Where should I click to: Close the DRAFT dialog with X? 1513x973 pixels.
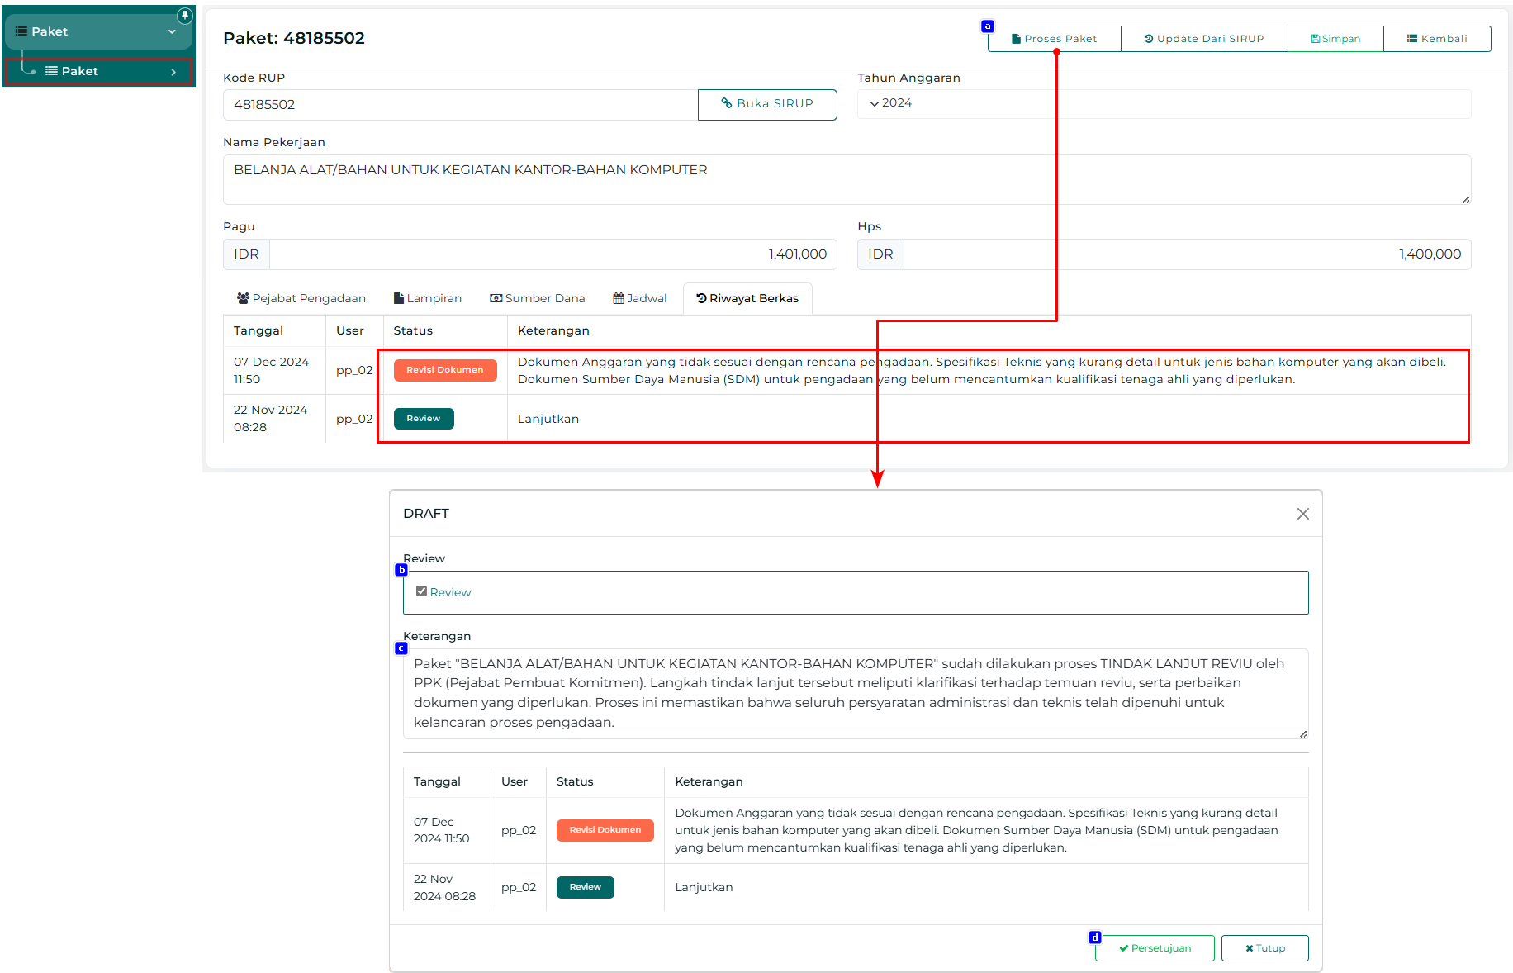click(x=1302, y=514)
